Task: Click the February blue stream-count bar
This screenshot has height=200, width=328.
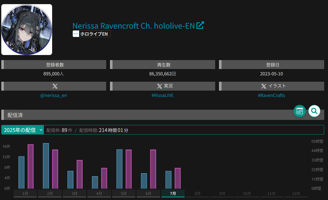Action: pos(46,166)
